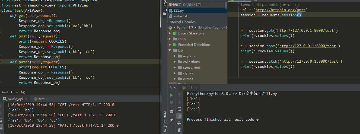This screenshot has height=134, width=360.
Task: Click the up-the-stack-trace arrow in right Run panel
Action: pyautogui.click(x=179, y=95)
